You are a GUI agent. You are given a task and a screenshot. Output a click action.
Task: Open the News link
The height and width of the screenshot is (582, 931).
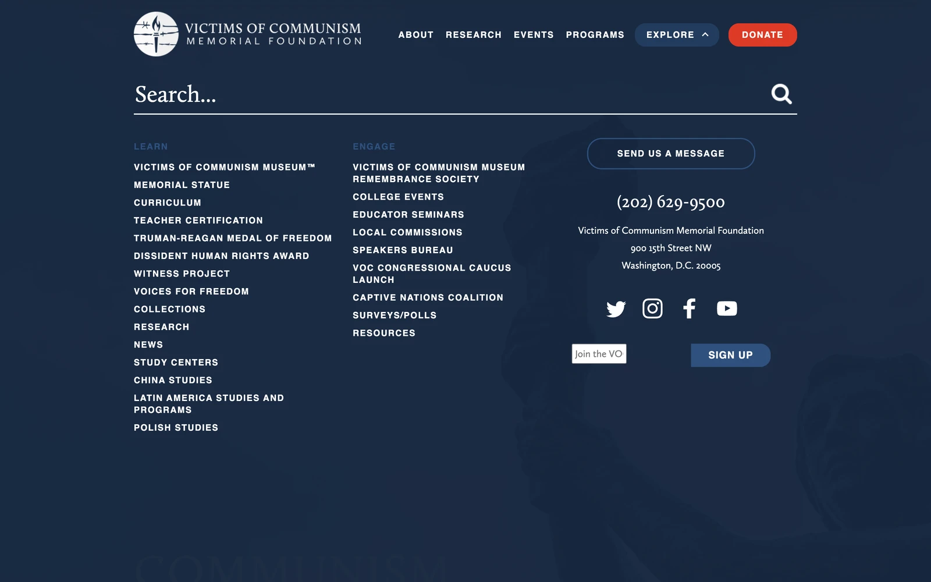148,345
